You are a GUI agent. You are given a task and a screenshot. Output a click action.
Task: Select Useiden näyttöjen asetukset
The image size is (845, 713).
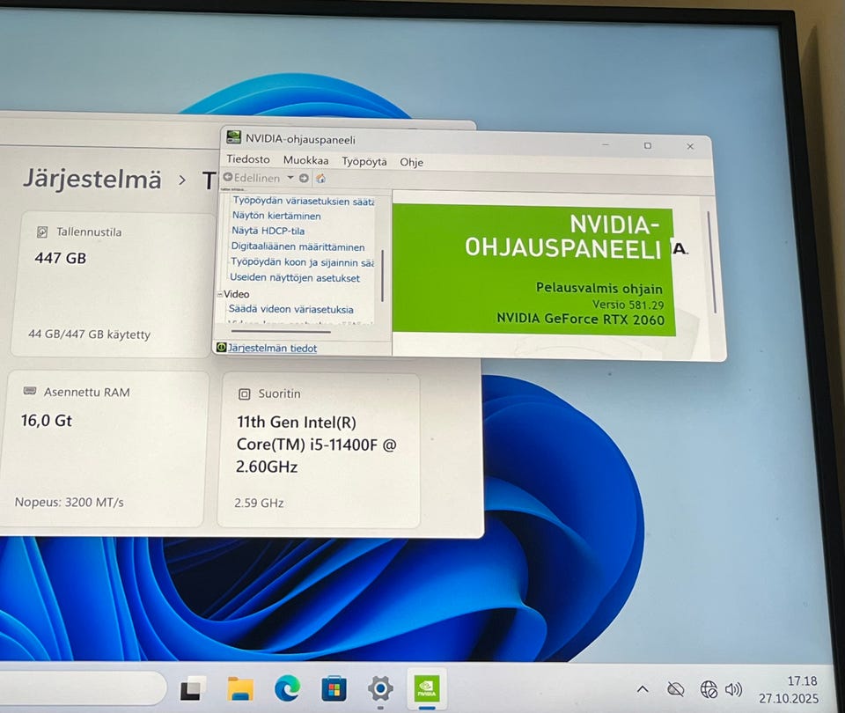[x=295, y=278]
